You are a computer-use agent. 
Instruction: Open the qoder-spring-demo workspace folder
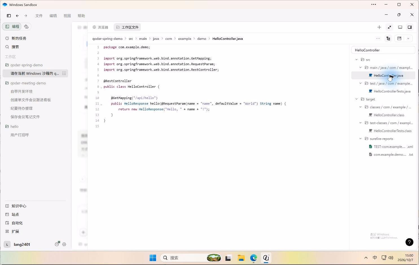click(x=35, y=65)
